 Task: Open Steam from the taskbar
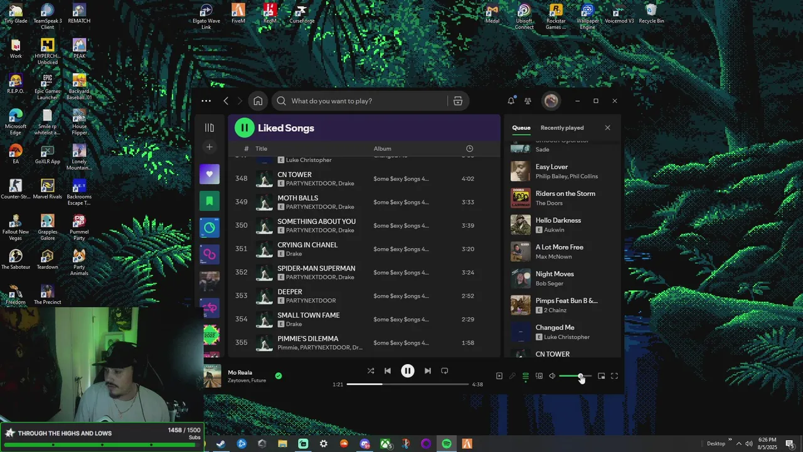tap(221, 444)
